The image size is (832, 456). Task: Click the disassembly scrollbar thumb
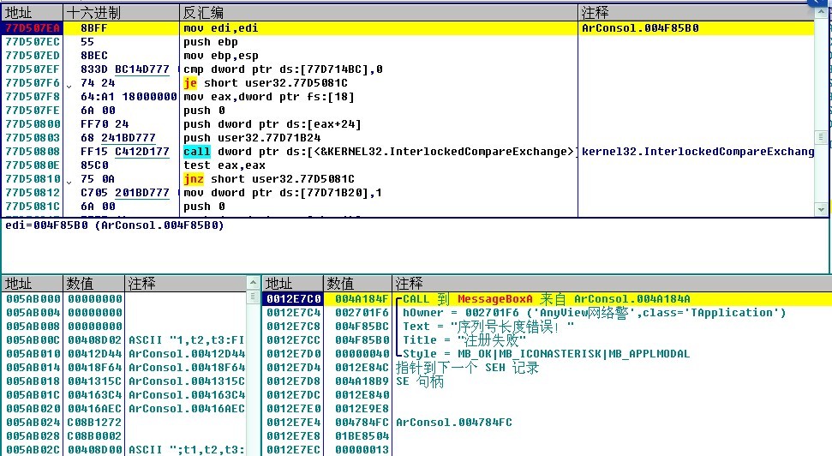click(822, 137)
